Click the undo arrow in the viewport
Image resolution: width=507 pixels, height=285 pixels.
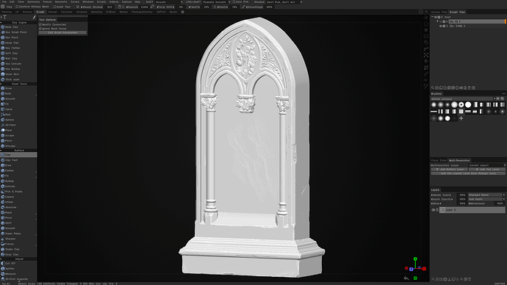pos(406,278)
